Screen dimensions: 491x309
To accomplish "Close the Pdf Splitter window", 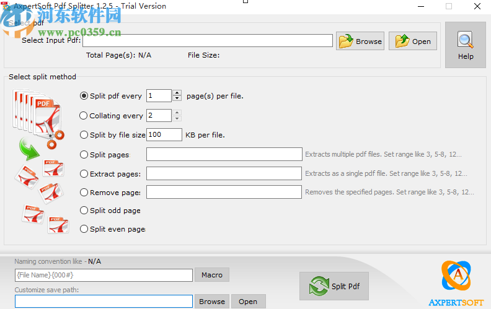I will click(477, 6).
